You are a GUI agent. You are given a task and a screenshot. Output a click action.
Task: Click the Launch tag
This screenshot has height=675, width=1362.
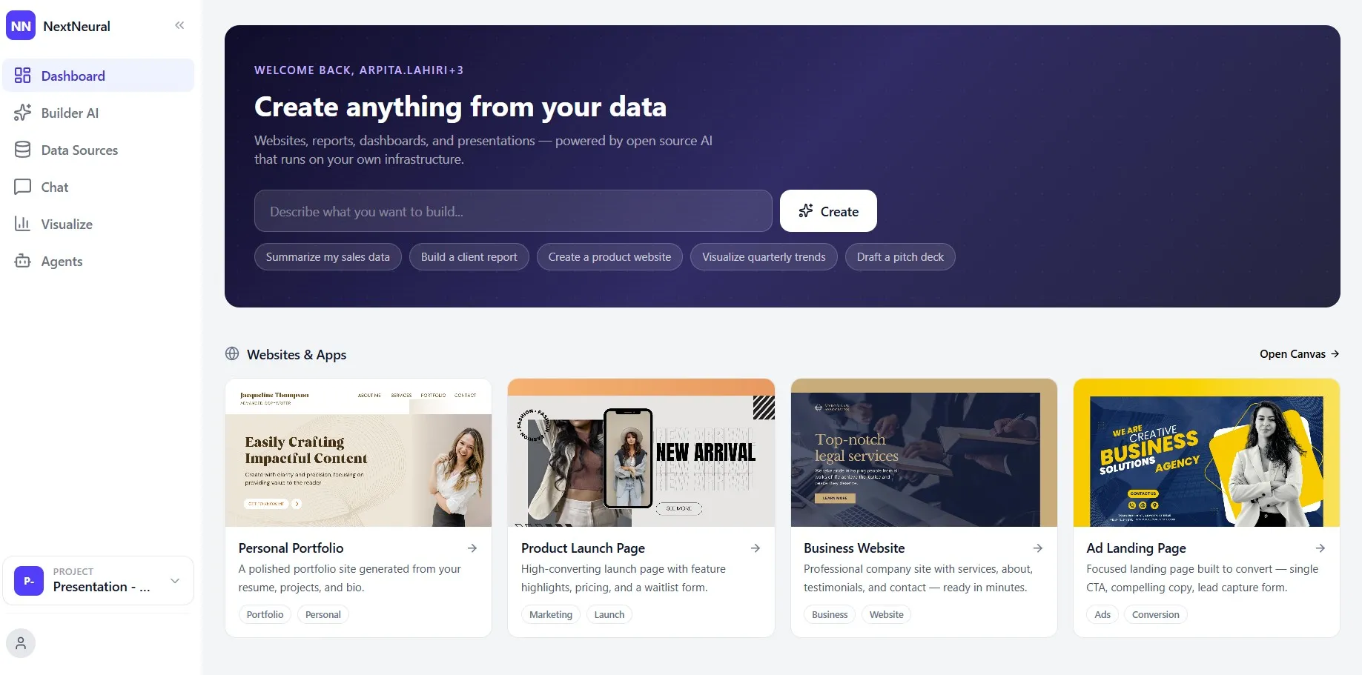click(609, 614)
